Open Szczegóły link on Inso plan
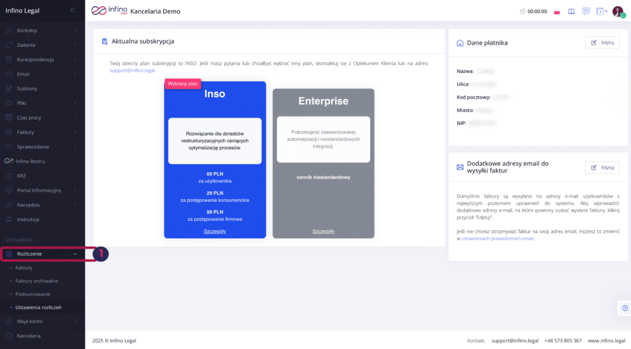 point(215,231)
